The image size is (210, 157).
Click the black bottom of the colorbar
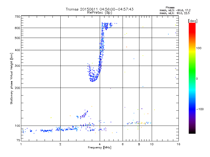(192, 132)
